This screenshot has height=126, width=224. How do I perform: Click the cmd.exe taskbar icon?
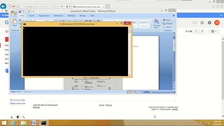pyautogui.click(x=43, y=123)
